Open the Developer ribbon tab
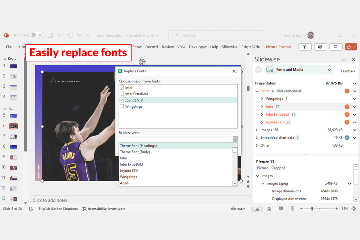360x240 pixels. 198,47
